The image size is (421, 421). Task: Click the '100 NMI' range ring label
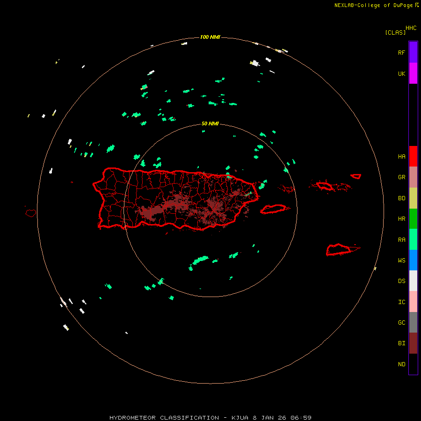(x=210, y=37)
